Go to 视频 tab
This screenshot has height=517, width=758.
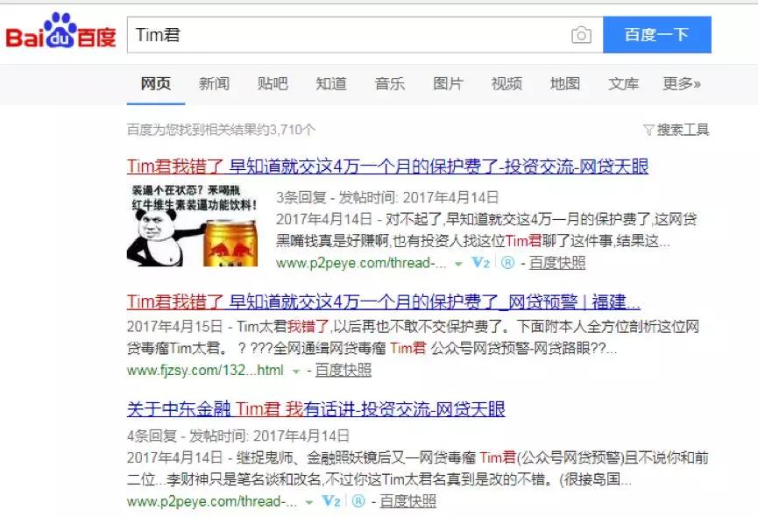coord(507,83)
